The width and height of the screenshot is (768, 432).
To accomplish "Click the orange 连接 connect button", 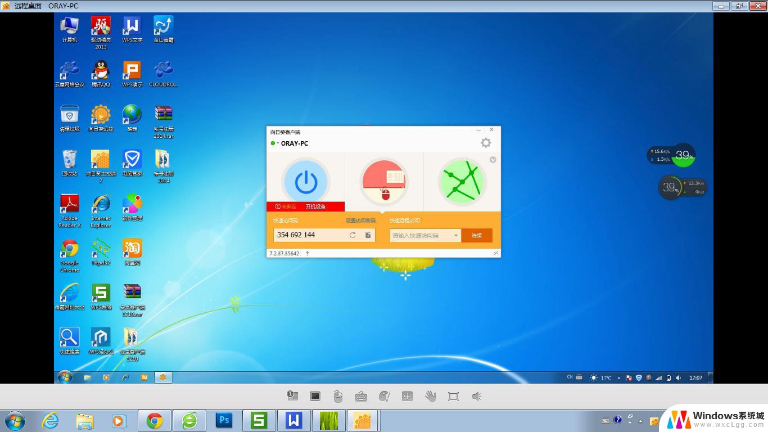I will tap(477, 235).
